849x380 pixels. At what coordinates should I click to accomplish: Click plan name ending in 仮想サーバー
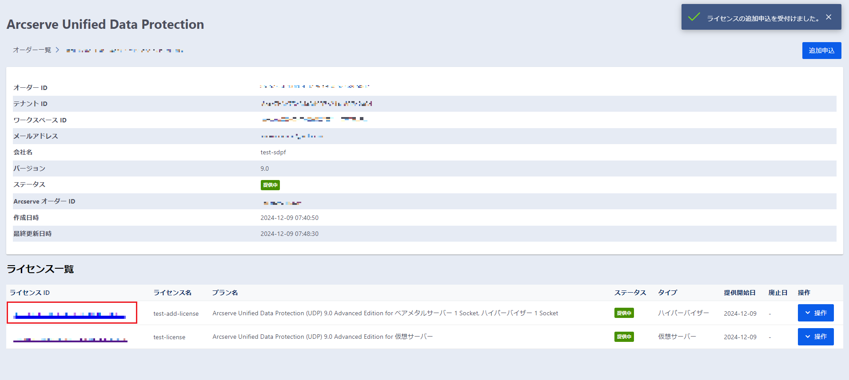[323, 337]
